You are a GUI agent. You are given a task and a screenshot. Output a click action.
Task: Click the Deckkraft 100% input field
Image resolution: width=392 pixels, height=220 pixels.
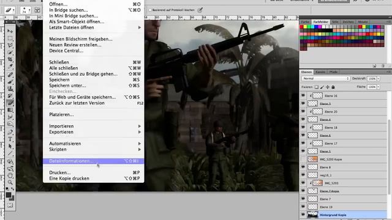coord(372,79)
